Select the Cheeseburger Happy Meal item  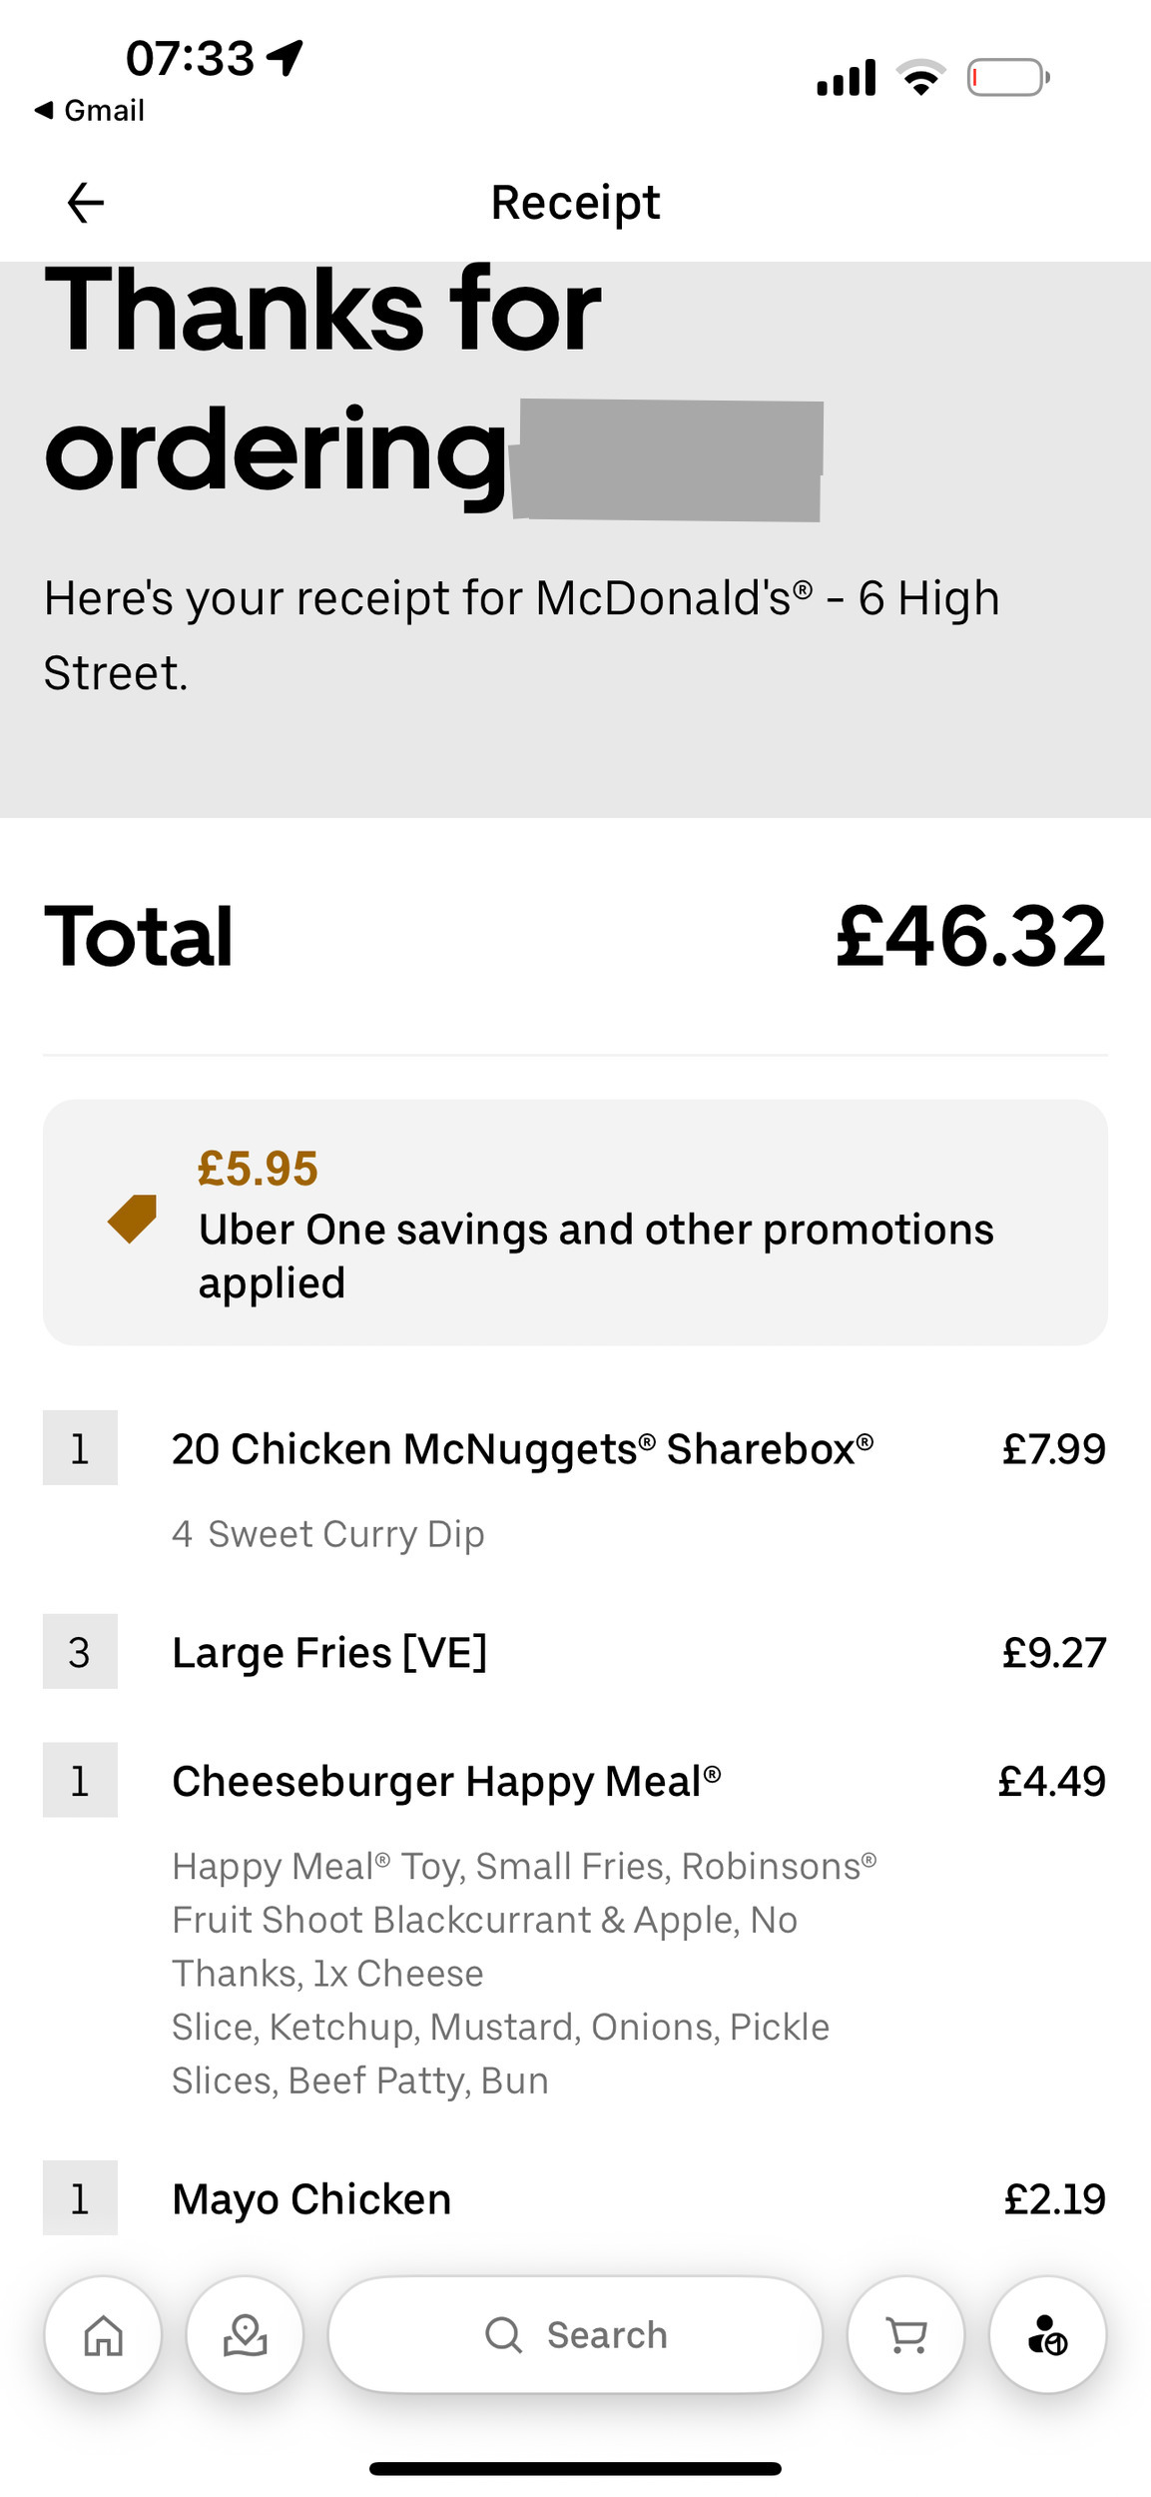point(446,1781)
